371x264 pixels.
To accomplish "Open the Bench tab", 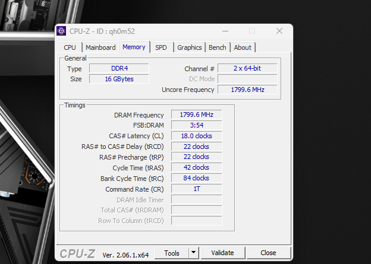I will pos(218,47).
